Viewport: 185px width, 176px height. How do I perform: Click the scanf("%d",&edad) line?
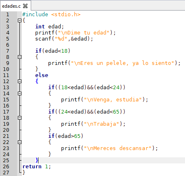64,39
